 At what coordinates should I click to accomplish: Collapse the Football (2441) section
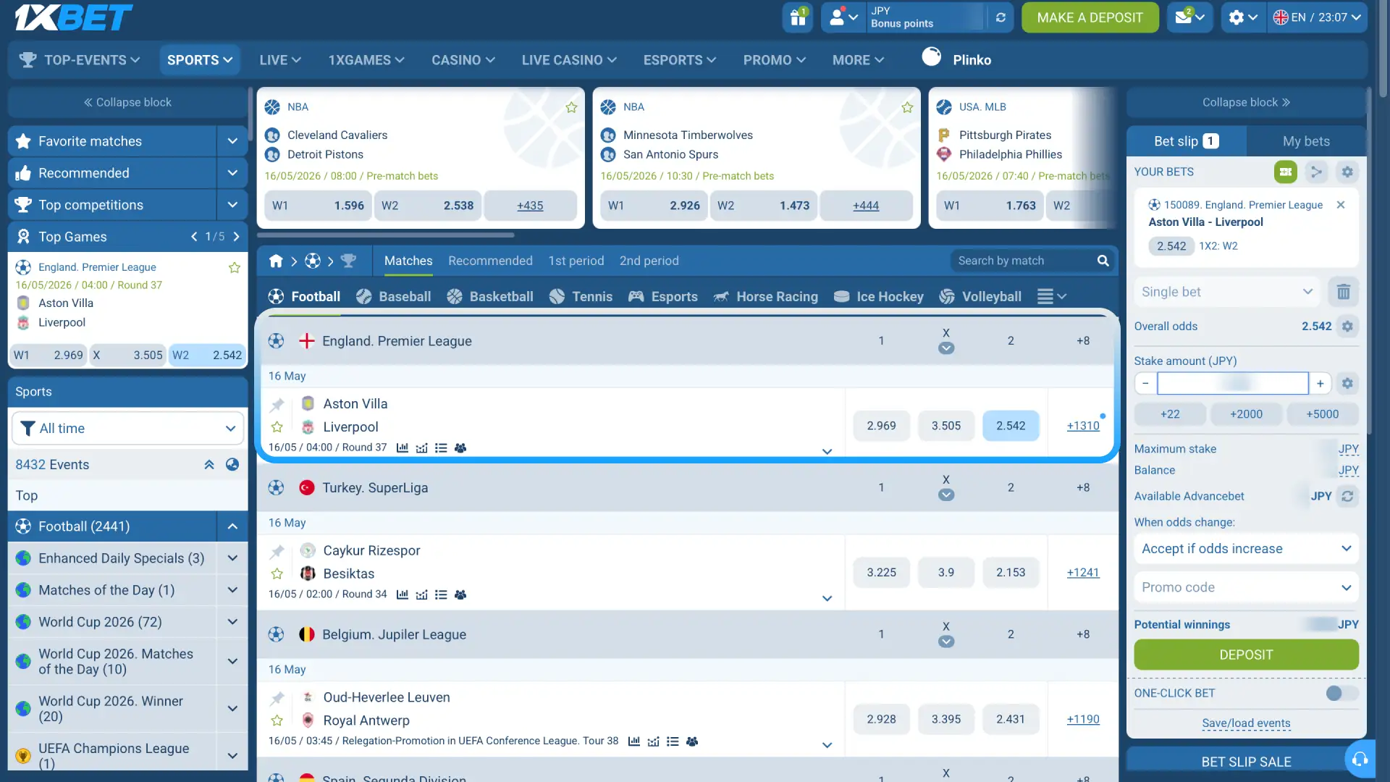(x=232, y=526)
